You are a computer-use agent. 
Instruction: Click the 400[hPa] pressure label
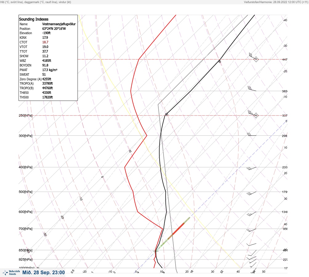26,167
